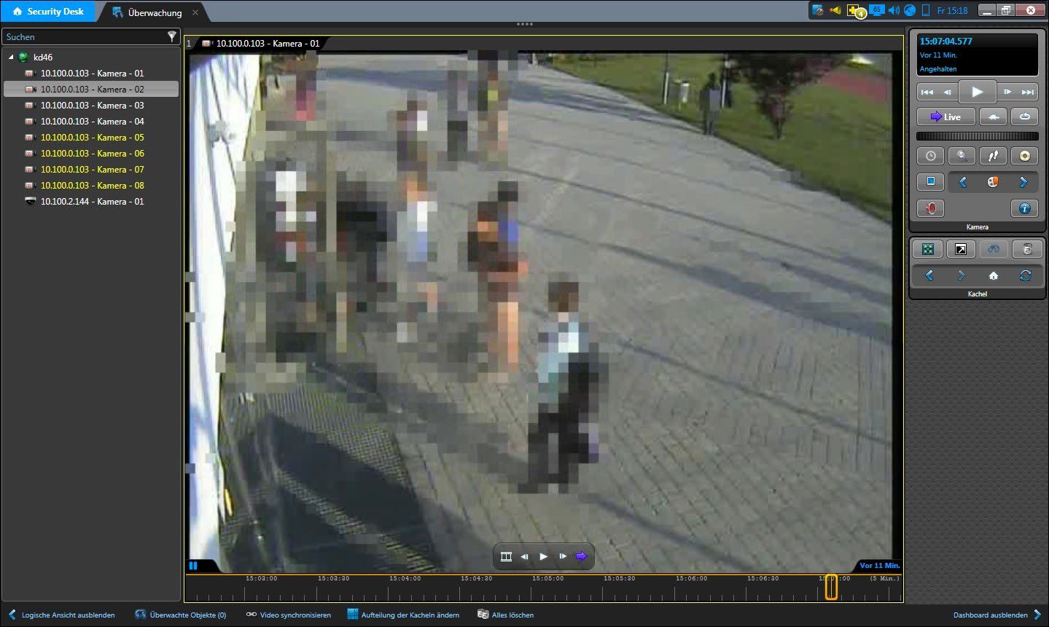
Task: Click Alles löschen to clear tiles
Action: (x=505, y=615)
